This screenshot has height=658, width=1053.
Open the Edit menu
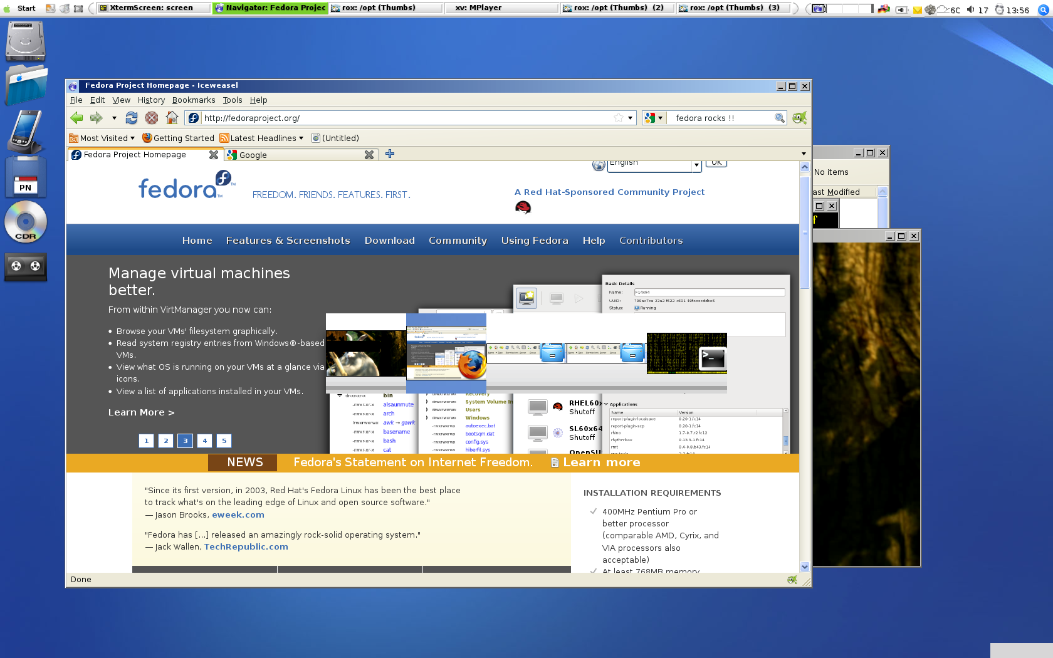pos(97,100)
